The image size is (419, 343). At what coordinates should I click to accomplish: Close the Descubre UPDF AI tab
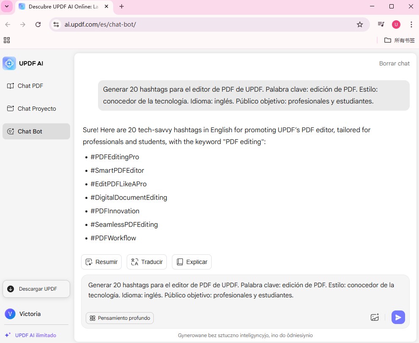click(x=106, y=6)
